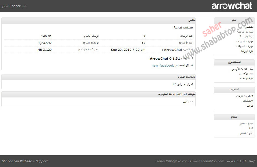The image size is (257, 167).
Task: Open خيارات التنبيهات notification options
Action: click(244, 41)
